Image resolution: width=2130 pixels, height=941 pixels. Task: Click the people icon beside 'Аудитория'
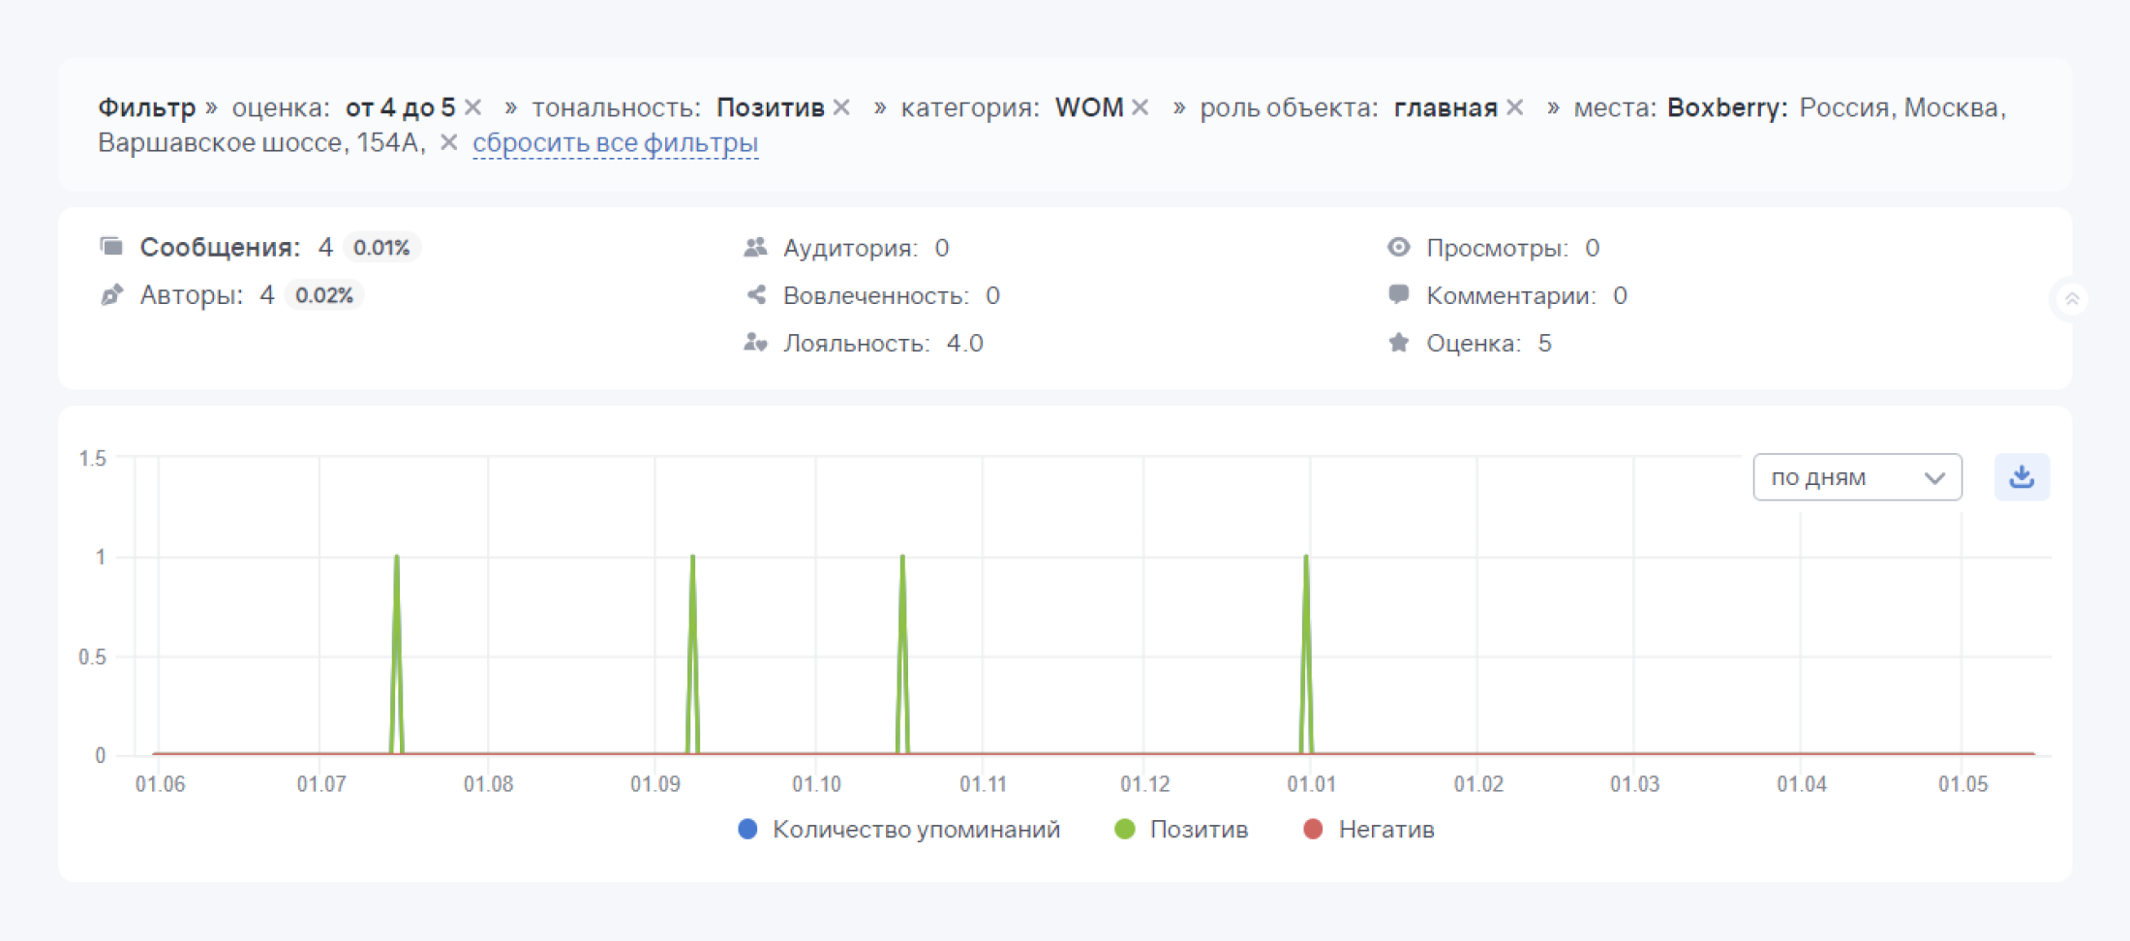755,247
